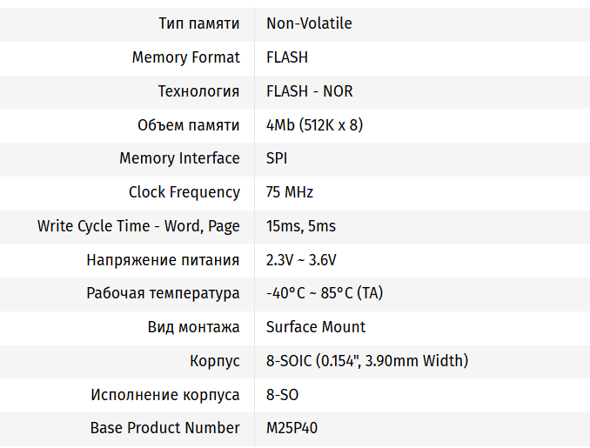590x448 pixels.
Task: Select the "Surface Mount" value
Action: [316, 327]
